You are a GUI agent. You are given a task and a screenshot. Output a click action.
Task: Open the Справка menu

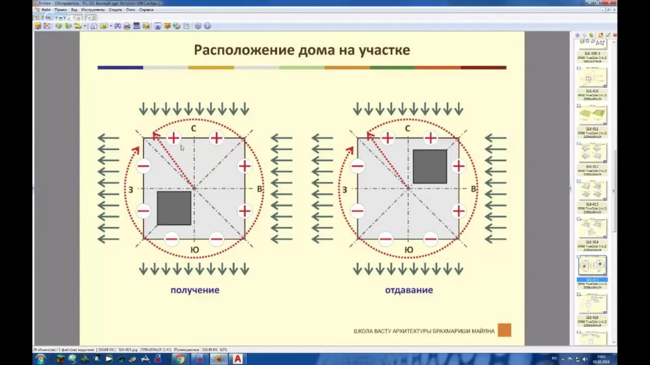[x=146, y=10]
